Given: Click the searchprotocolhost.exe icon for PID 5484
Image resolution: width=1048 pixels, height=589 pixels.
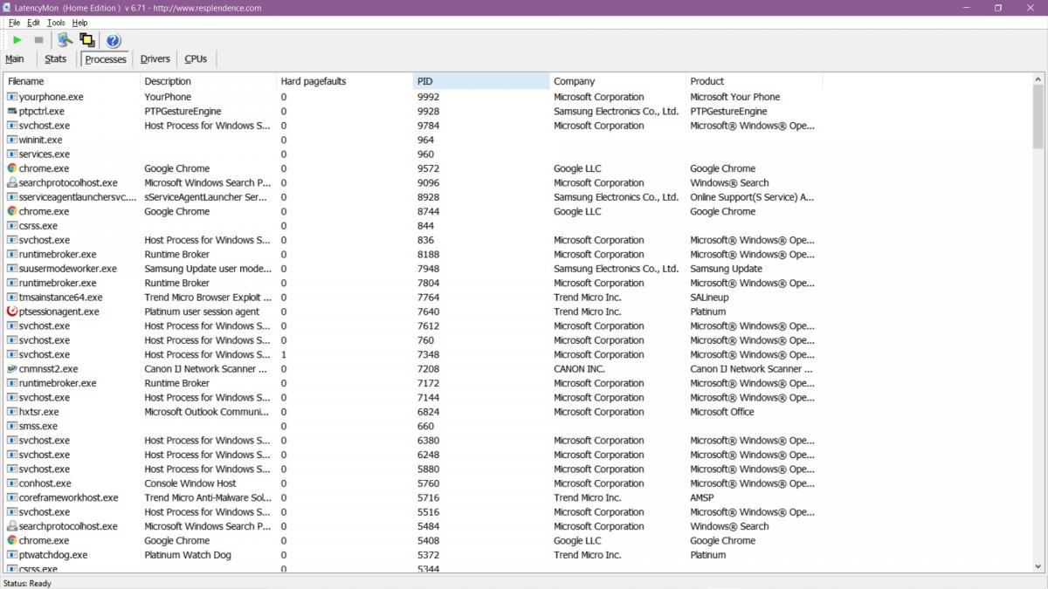Looking at the screenshot, I should click(x=12, y=526).
